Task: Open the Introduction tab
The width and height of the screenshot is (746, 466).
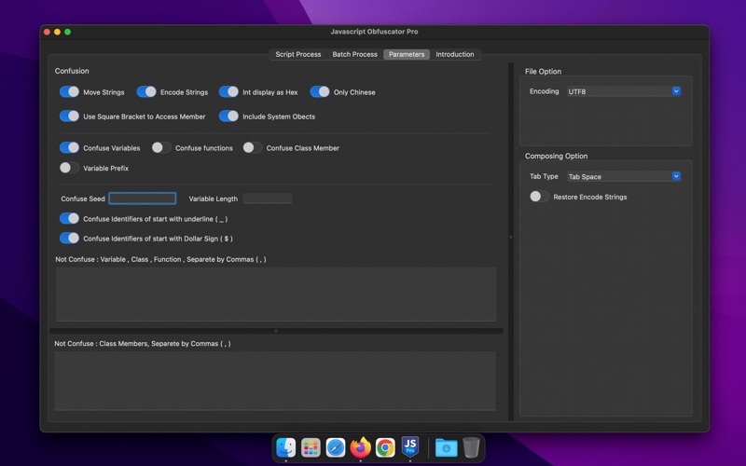Action: click(x=455, y=55)
